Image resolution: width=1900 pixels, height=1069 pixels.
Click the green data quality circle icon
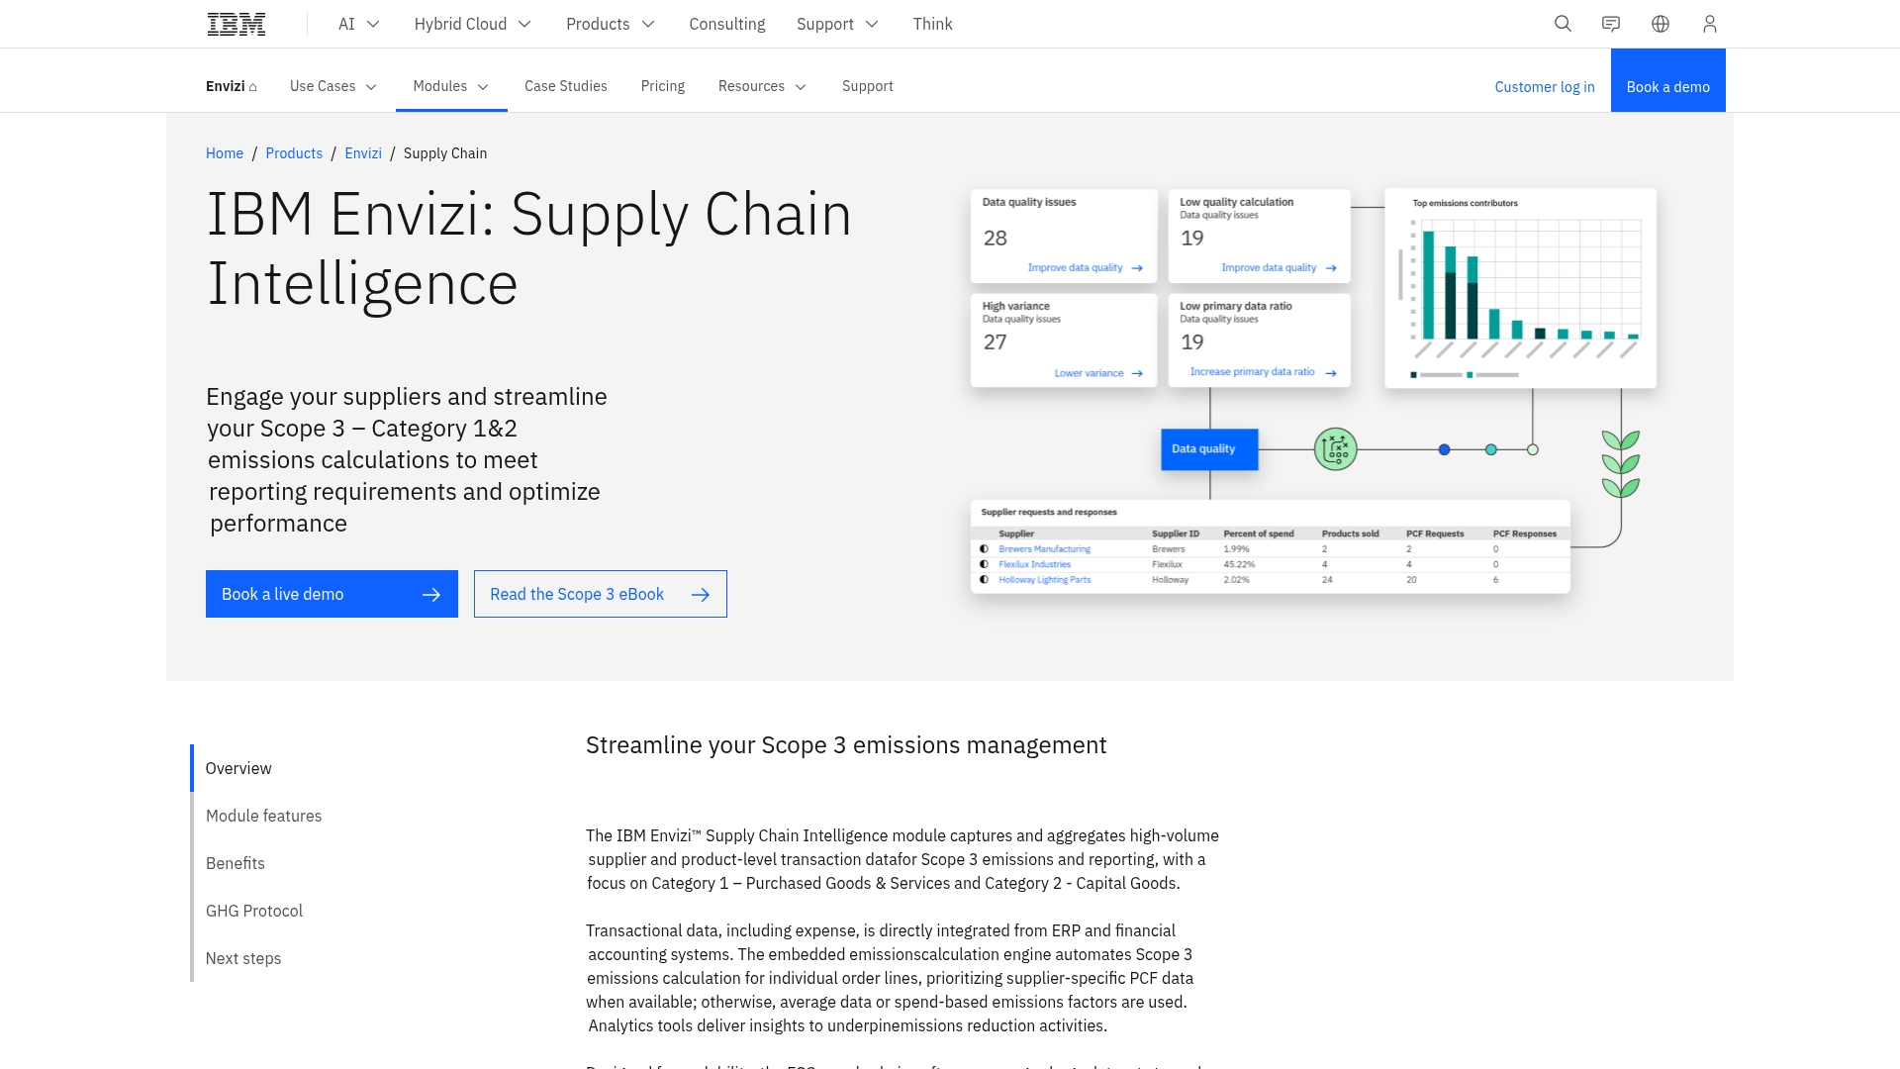coord(1335,449)
